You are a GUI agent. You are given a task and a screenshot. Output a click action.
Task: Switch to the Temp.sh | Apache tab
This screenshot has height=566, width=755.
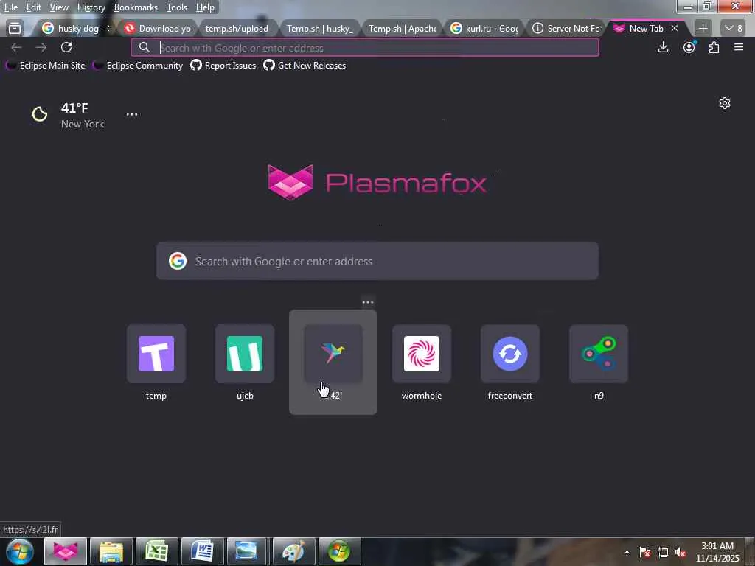click(402, 29)
